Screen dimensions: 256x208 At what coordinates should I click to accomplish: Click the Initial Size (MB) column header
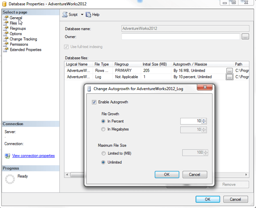coord(156,64)
